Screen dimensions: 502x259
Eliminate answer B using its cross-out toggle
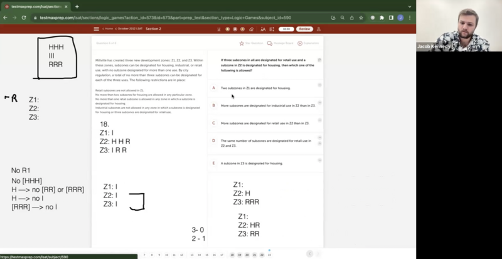coord(319,103)
